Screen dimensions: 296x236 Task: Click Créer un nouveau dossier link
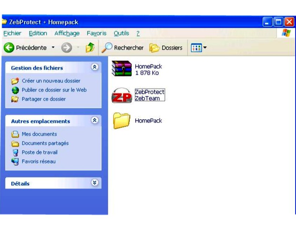pos(51,81)
